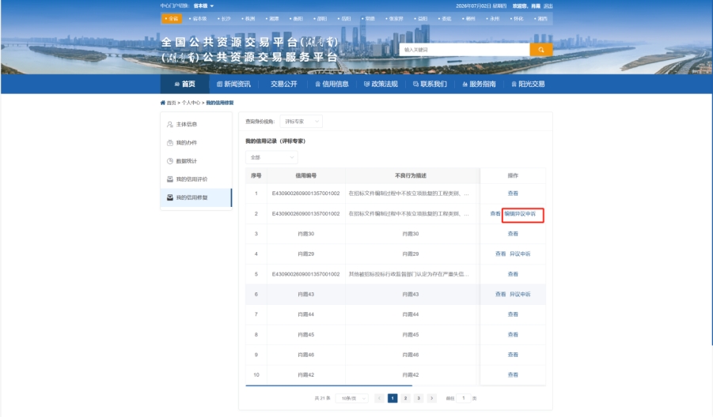This screenshot has width=713, height=417.
Task: Select the 衡阳 region tab
Action: 296,19
